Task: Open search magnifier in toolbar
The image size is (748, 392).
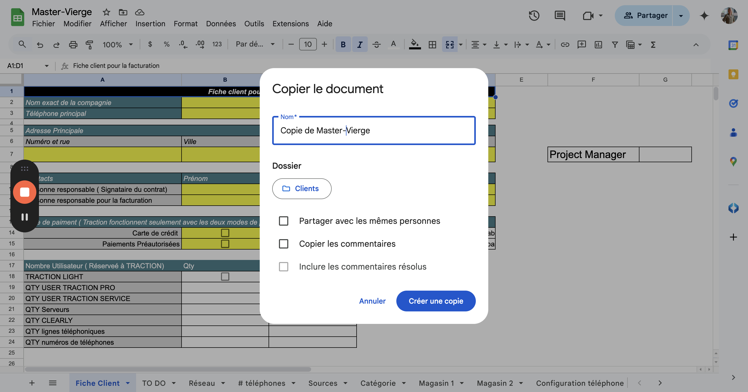Action: [x=22, y=44]
